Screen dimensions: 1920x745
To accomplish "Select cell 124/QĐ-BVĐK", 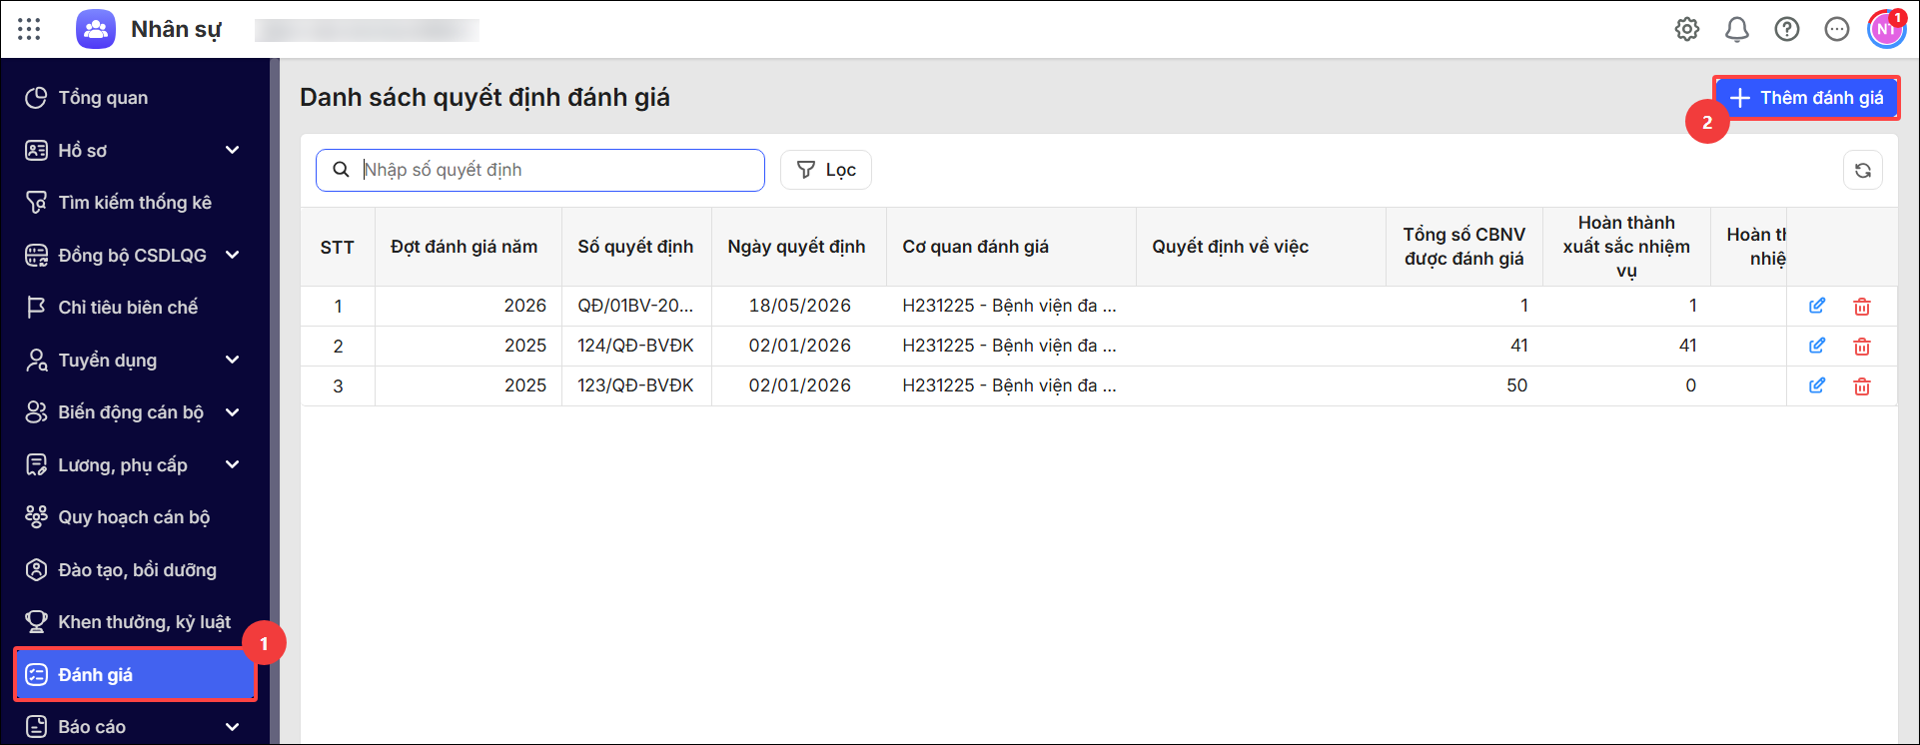I will [636, 346].
